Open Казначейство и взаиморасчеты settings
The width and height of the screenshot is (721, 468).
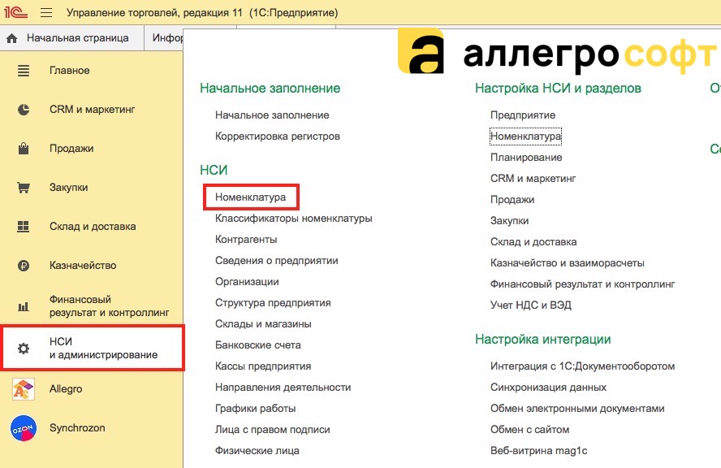click(567, 263)
